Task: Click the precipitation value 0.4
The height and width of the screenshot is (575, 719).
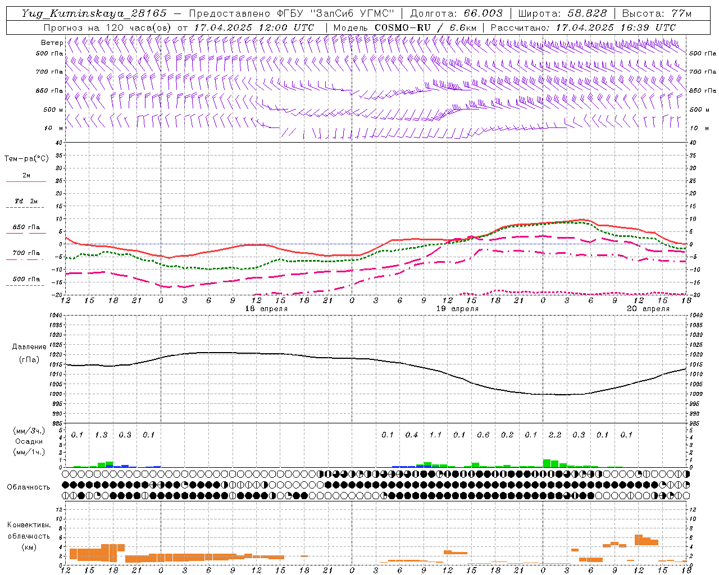Action: tap(412, 435)
